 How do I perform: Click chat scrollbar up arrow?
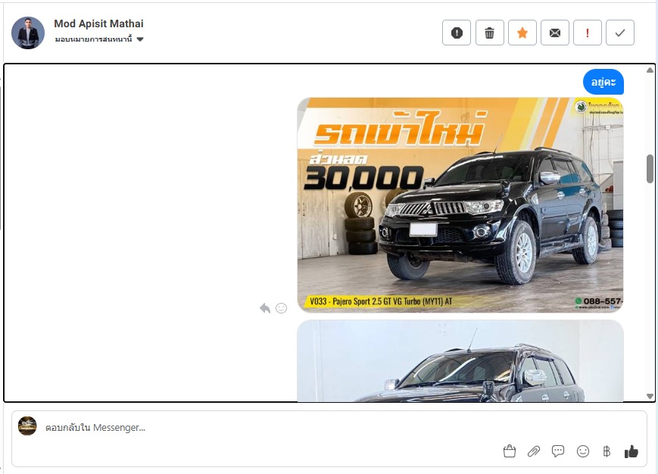[650, 70]
